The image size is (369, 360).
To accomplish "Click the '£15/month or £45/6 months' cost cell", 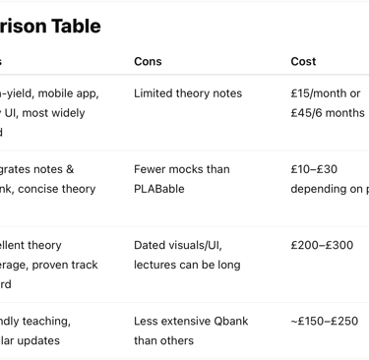I will coord(328,103).
